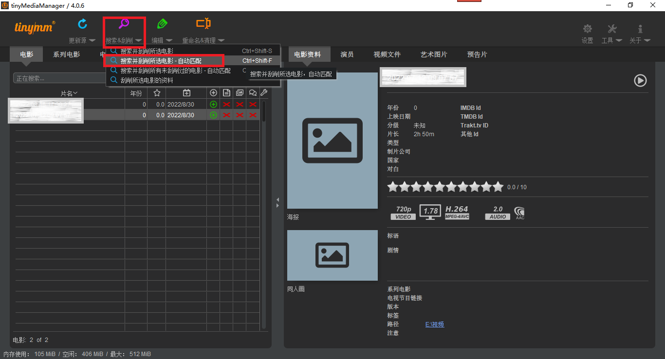Click the 2.0 AUDIO badge
This screenshot has width=665, height=359.
coord(498,213)
